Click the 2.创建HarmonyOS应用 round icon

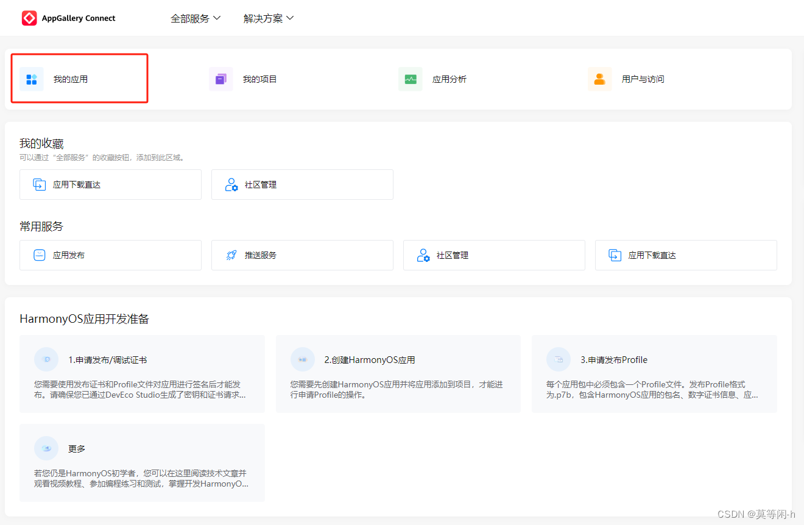click(x=303, y=359)
